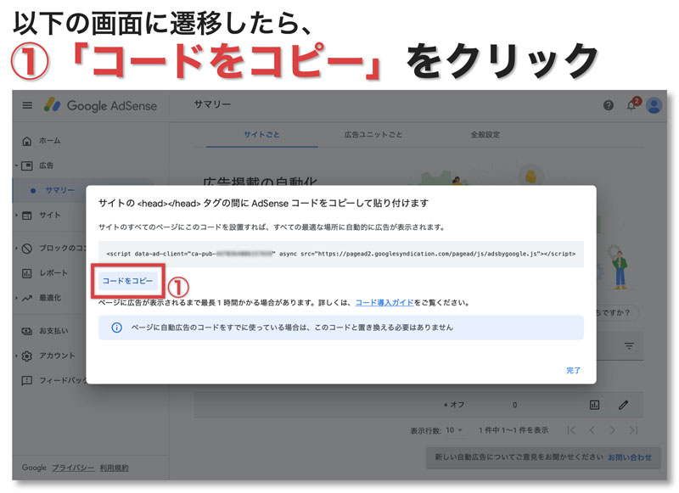Expand the アカウント sidebar section
The height and width of the screenshot is (493, 679).
click(x=16, y=356)
